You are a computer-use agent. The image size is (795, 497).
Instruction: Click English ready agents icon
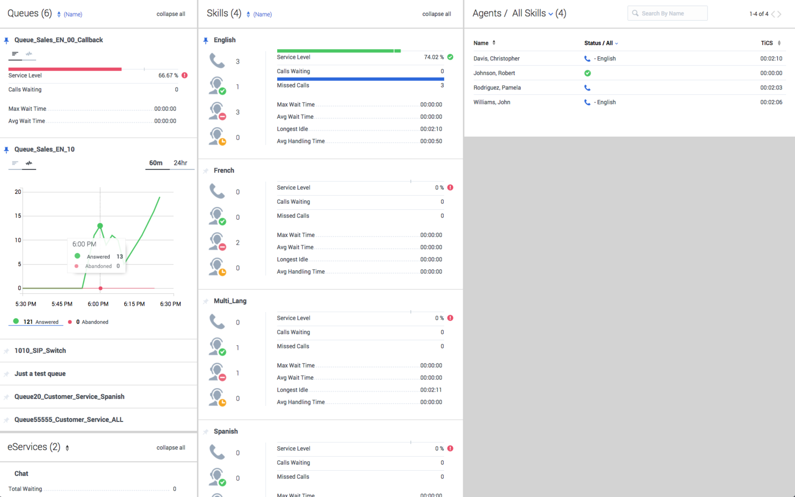point(217,86)
